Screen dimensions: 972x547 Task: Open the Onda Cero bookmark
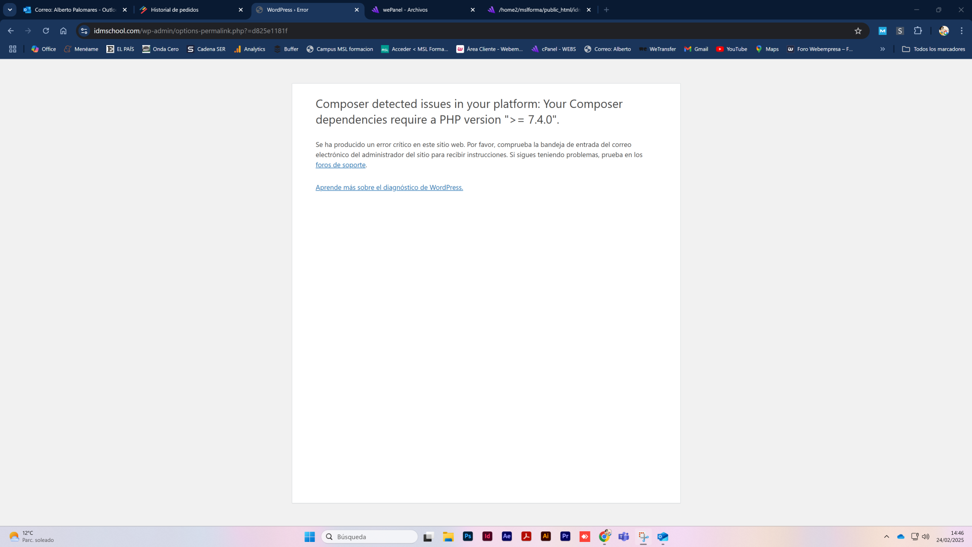coord(160,49)
